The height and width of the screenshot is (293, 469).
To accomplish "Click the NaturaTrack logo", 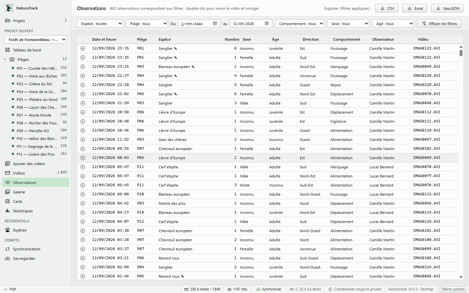I will pos(9,8).
